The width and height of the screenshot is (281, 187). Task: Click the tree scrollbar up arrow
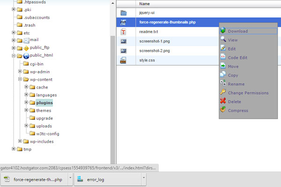pyautogui.click(x=113, y=3)
